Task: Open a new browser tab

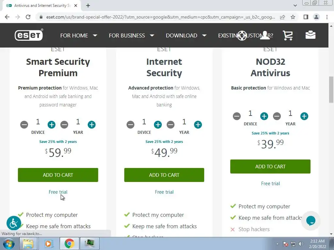Action: (x=88, y=6)
